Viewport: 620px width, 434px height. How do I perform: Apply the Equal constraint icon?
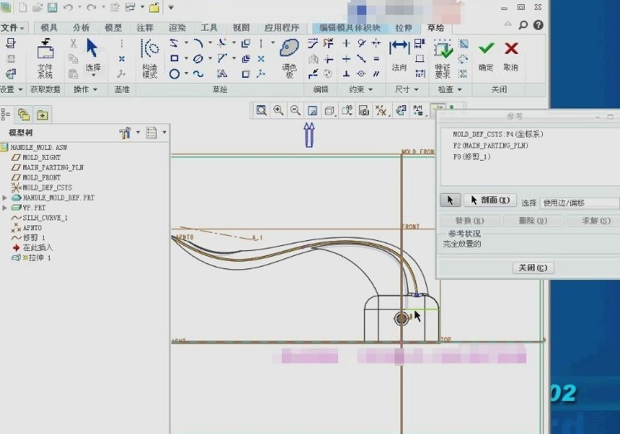[376, 59]
